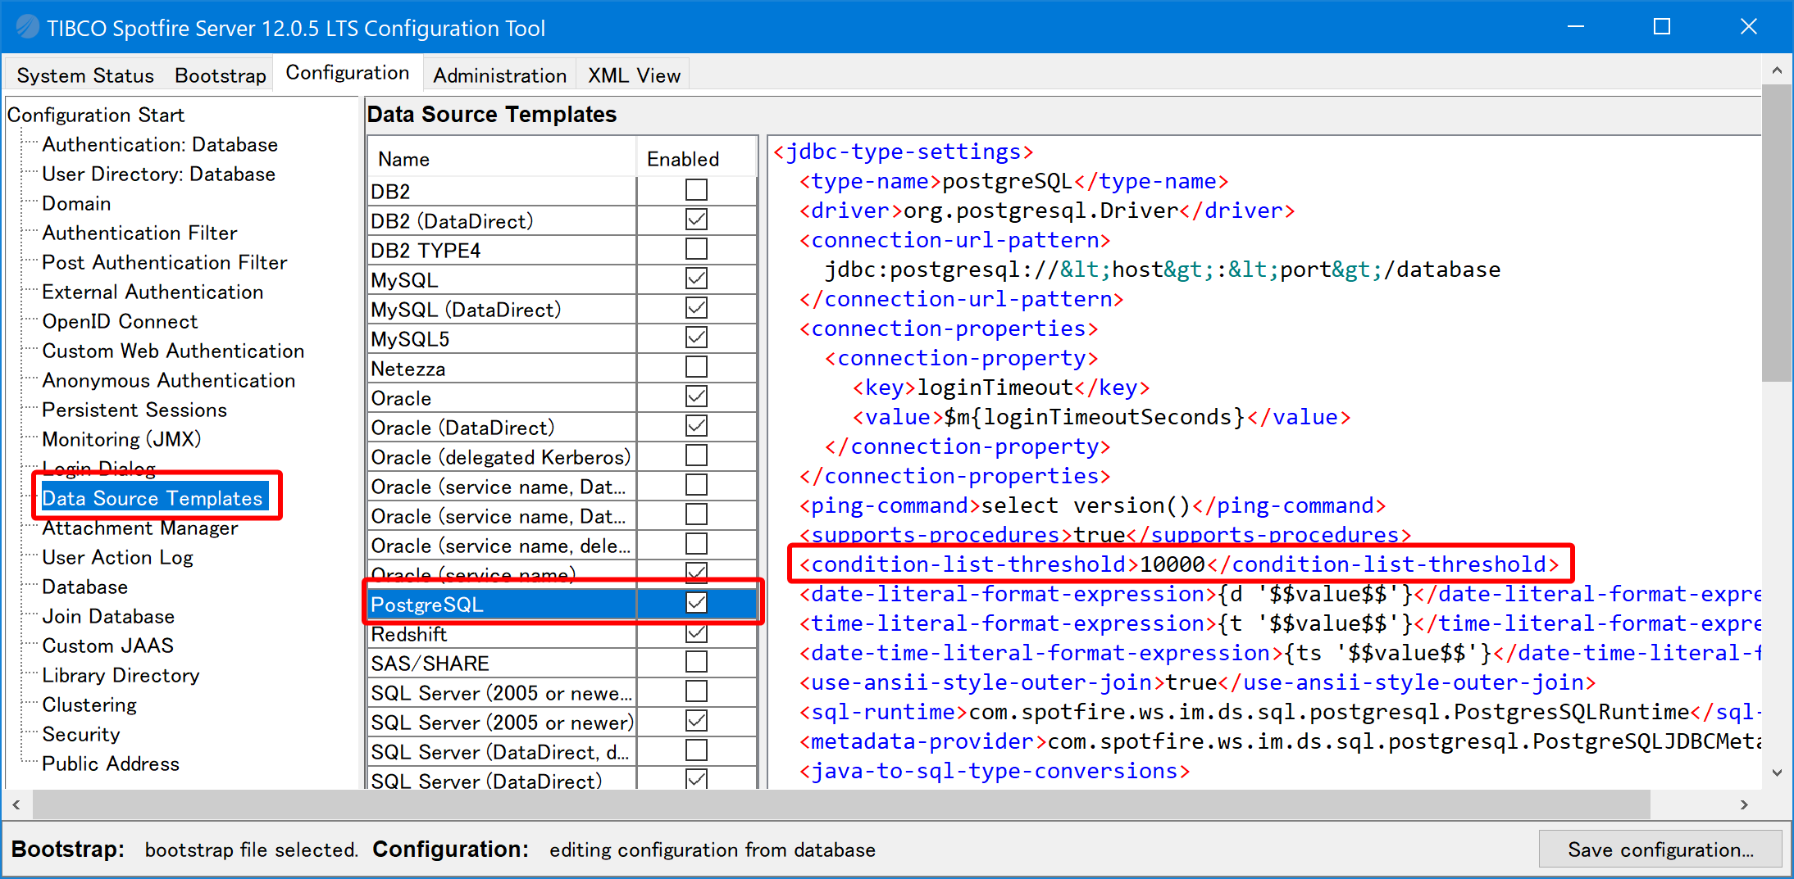Open the System Status tab

click(x=85, y=75)
